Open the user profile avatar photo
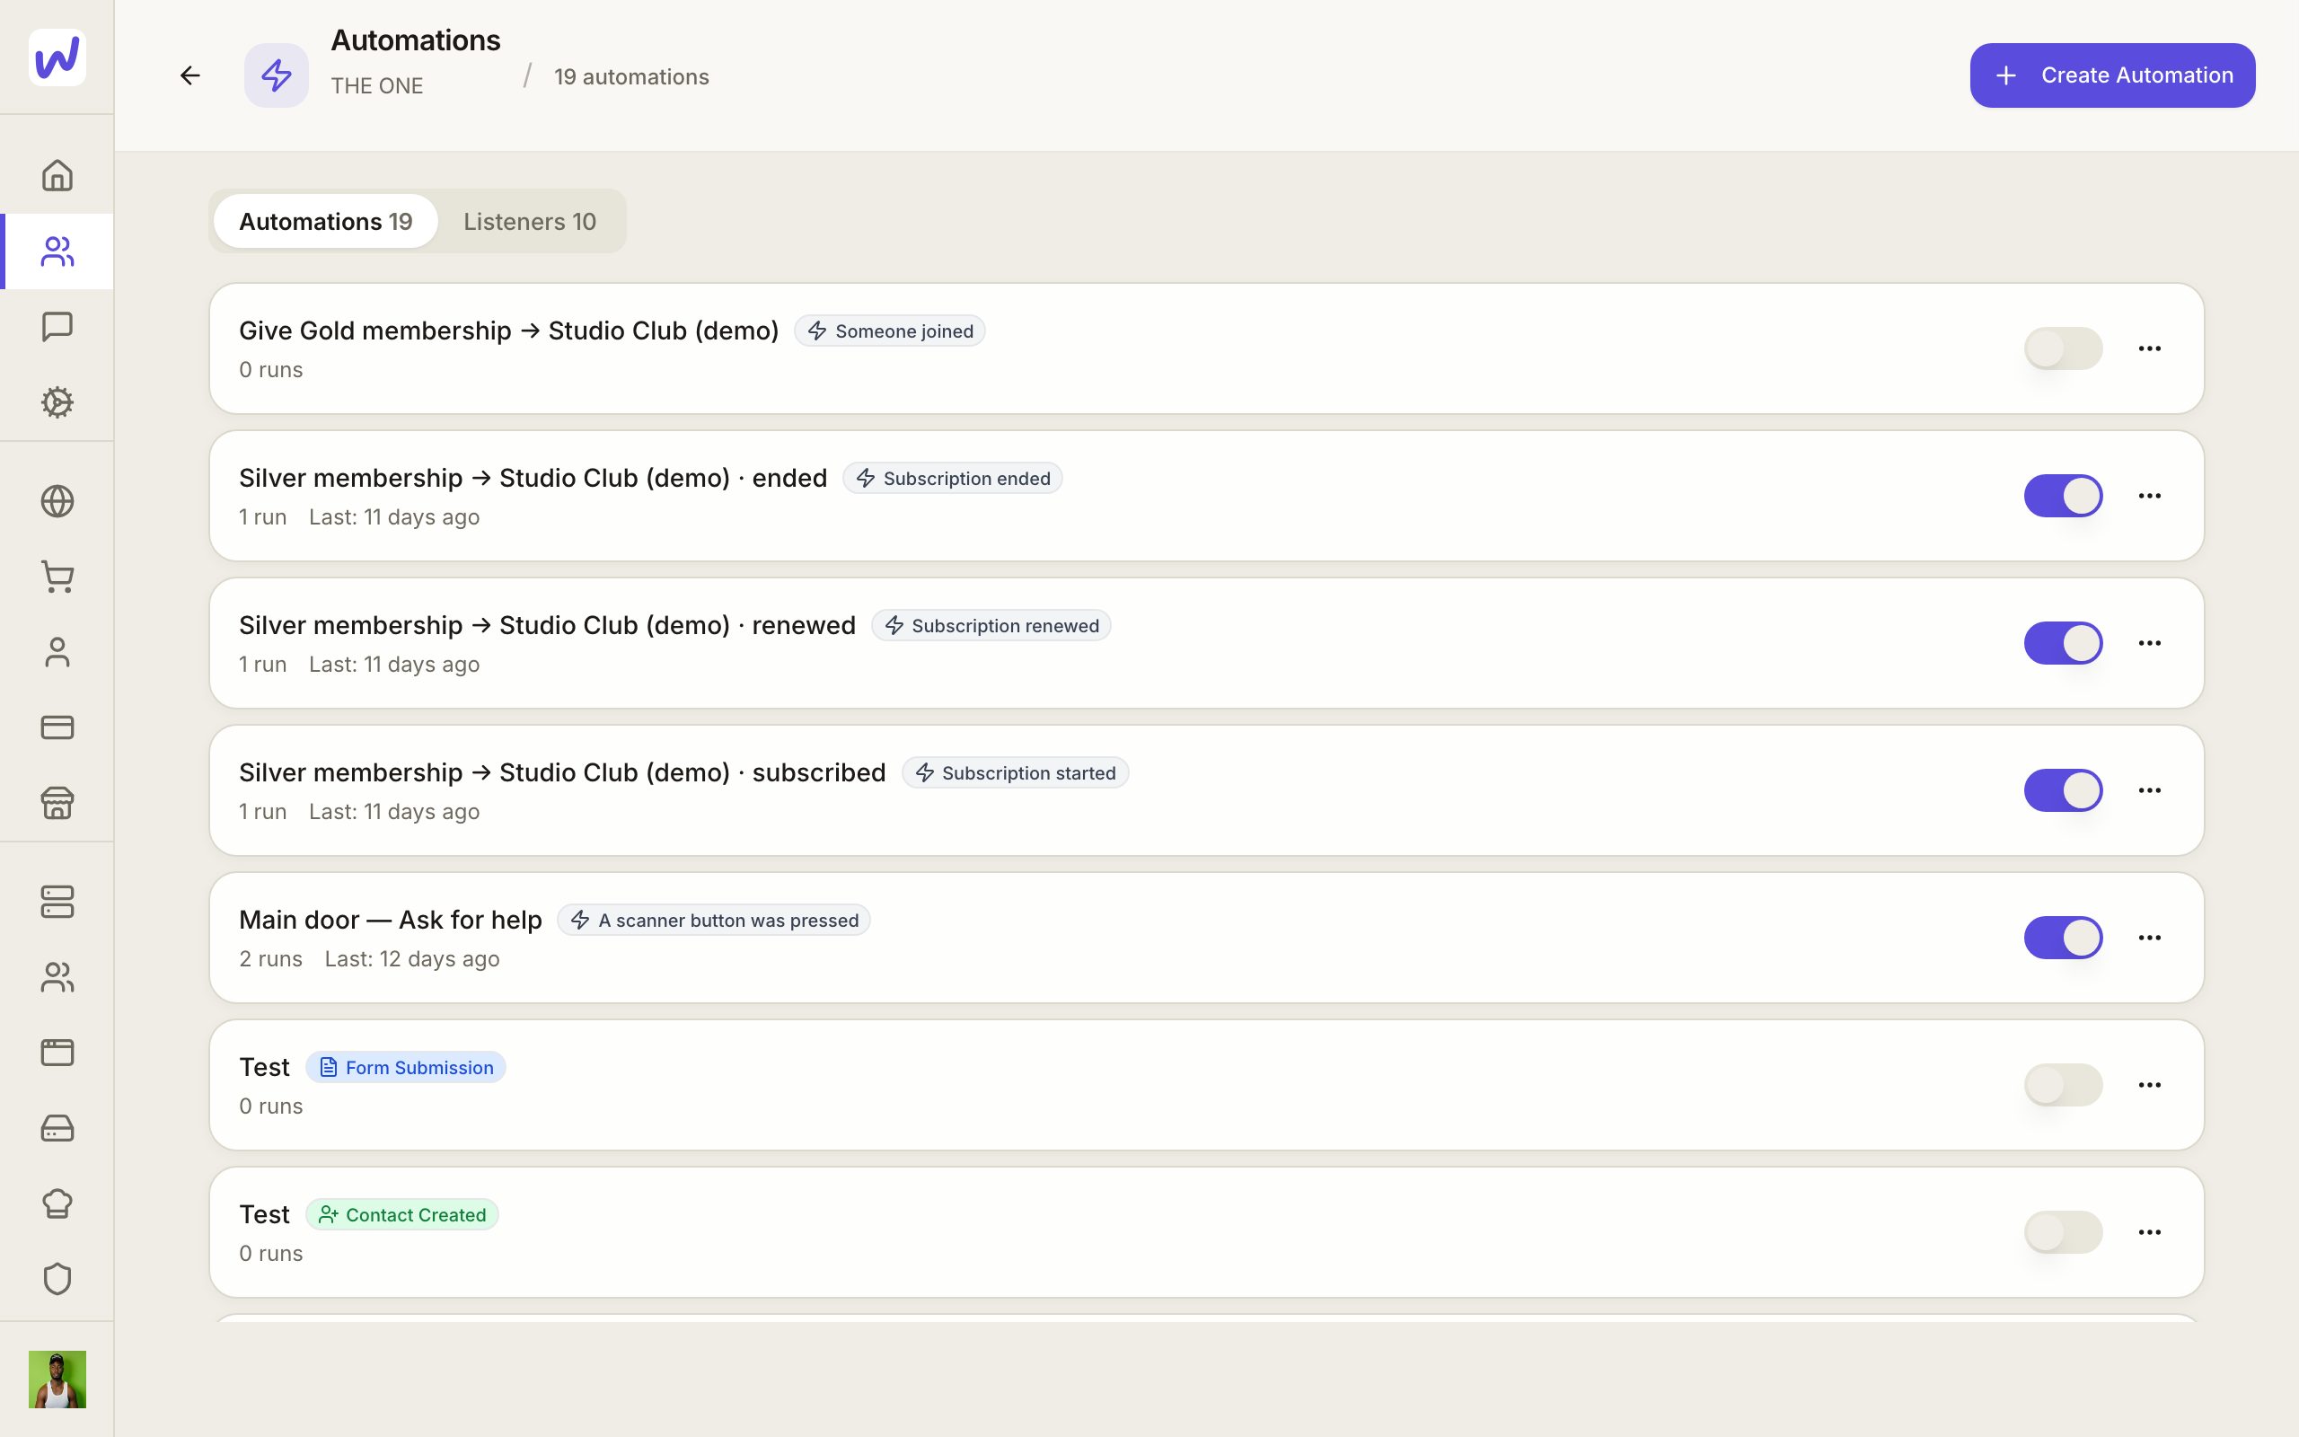 tap(57, 1379)
